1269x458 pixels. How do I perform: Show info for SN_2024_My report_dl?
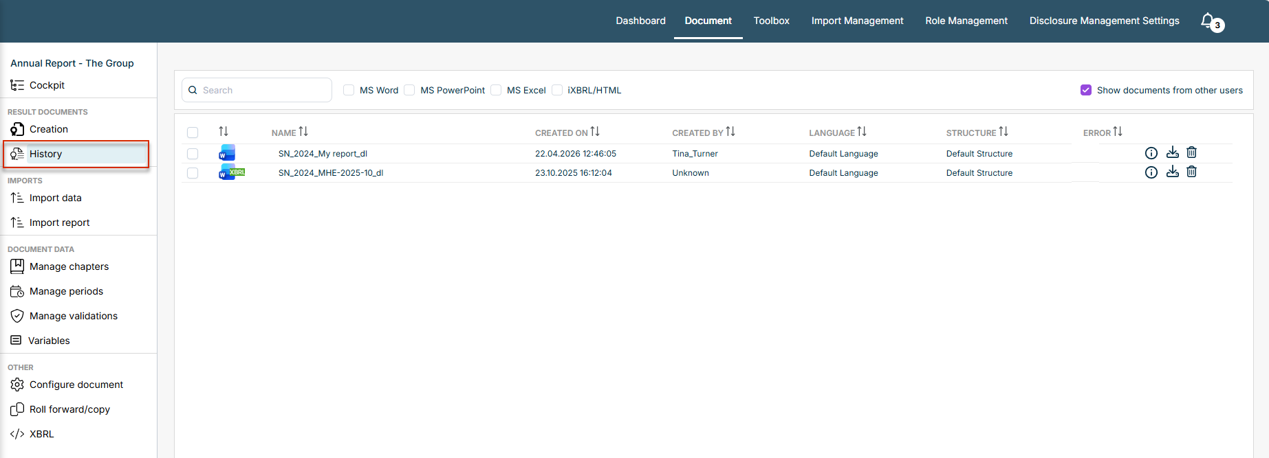click(1151, 153)
